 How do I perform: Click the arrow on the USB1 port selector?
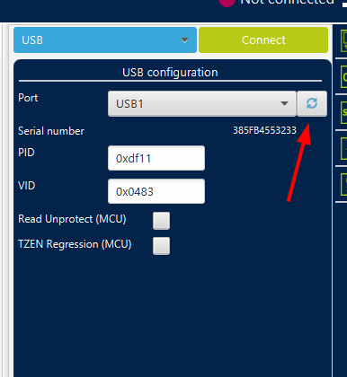point(284,104)
